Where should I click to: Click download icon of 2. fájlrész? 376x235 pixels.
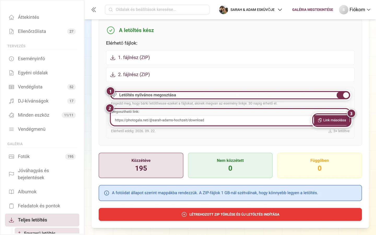pos(113,75)
